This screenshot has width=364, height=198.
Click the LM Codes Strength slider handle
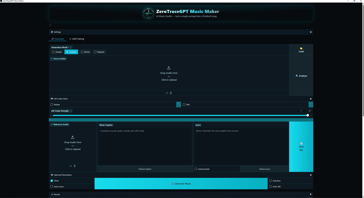coord(308,115)
